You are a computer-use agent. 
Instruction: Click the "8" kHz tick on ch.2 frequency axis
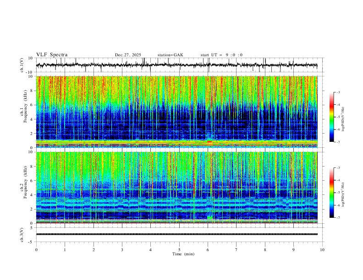tap(33, 167)
